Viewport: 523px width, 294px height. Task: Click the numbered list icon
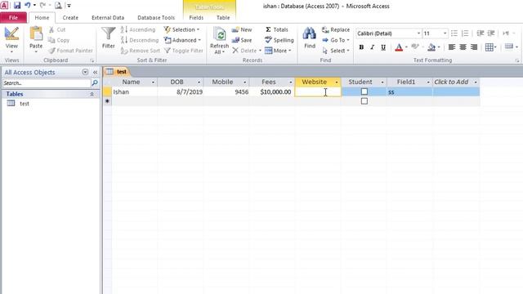tap(465, 33)
